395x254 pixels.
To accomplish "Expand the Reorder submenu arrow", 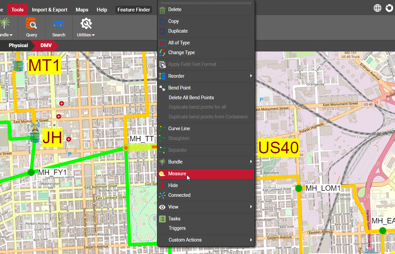I will tap(251, 76).
